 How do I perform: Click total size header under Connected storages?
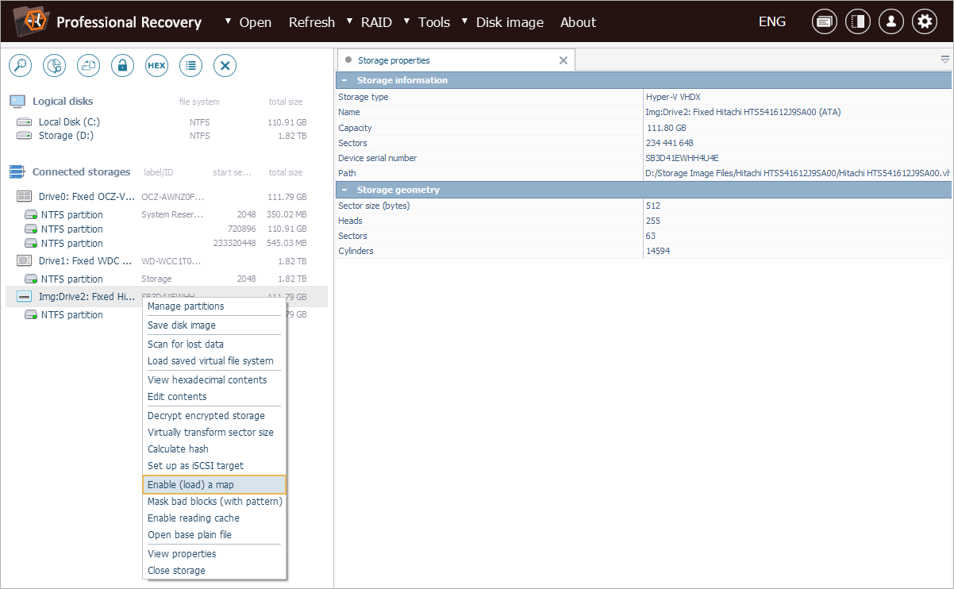(x=285, y=172)
